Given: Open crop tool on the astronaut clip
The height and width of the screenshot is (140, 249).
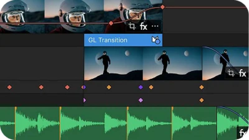Looking at the screenshot, I should [x=132, y=26].
